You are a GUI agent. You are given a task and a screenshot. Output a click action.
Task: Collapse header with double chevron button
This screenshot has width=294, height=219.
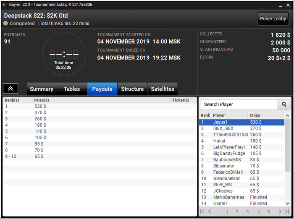coord(10,89)
